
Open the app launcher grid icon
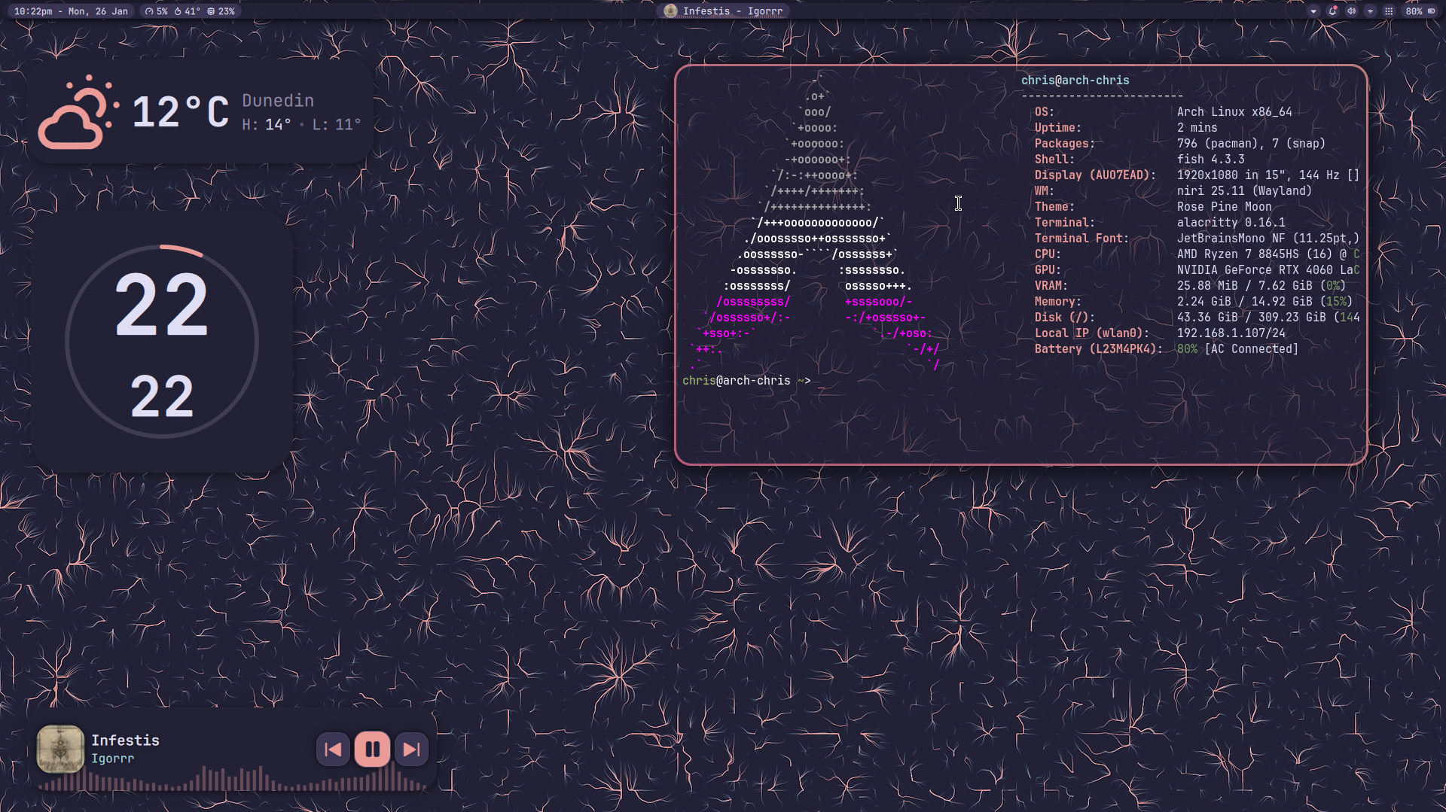1389,11
